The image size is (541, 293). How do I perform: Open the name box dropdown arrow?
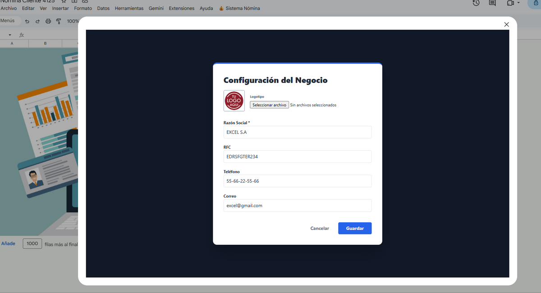point(9,35)
